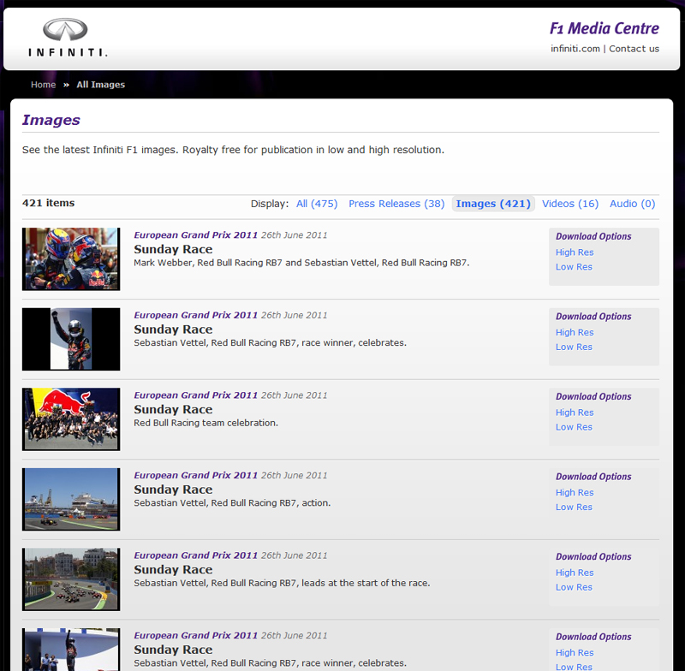Show All (475) items filter
685x671 pixels.
coord(317,204)
